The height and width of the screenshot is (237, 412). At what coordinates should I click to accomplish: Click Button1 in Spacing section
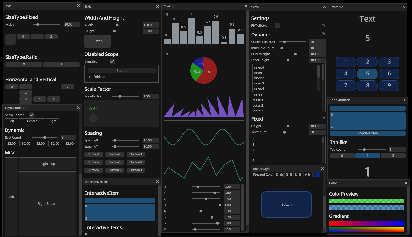(x=94, y=154)
